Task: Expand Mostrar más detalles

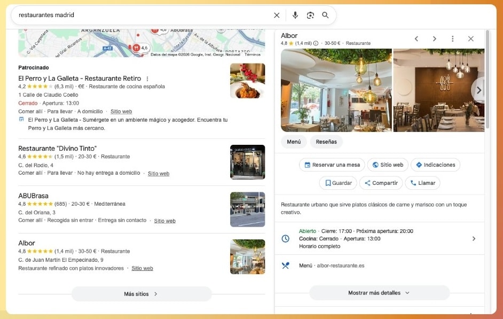Action: click(380, 293)
